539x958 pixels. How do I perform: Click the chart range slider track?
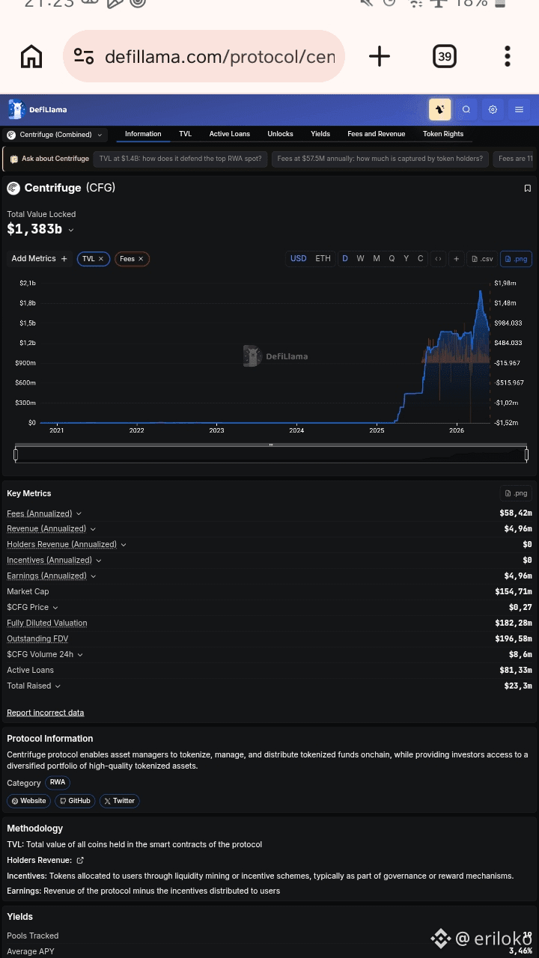tap(271, 454)
